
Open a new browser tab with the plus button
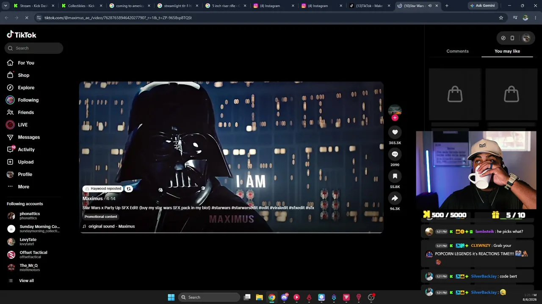447,6
